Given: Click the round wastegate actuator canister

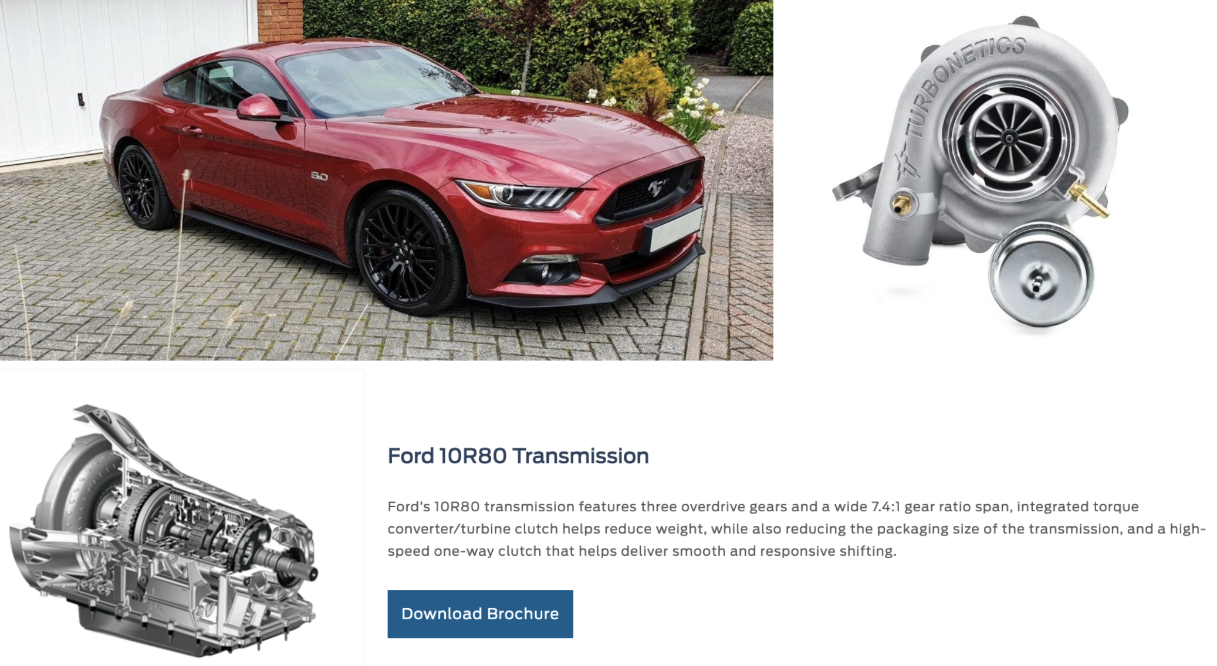Looking at the screenshot, I should click(1039, 276).
